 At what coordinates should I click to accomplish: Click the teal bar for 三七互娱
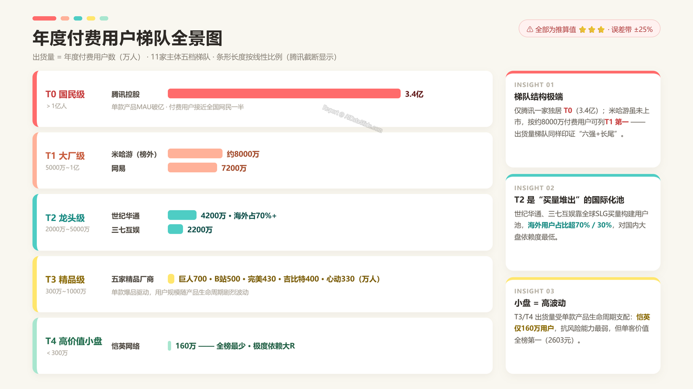coord(175,229)
